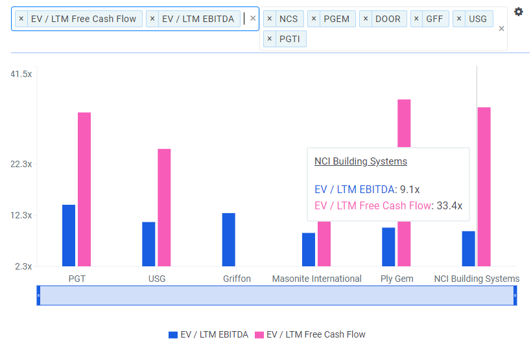Click the NCS ticker label
This screenshot has width=531, height=346.
click(x=289, y=19)
